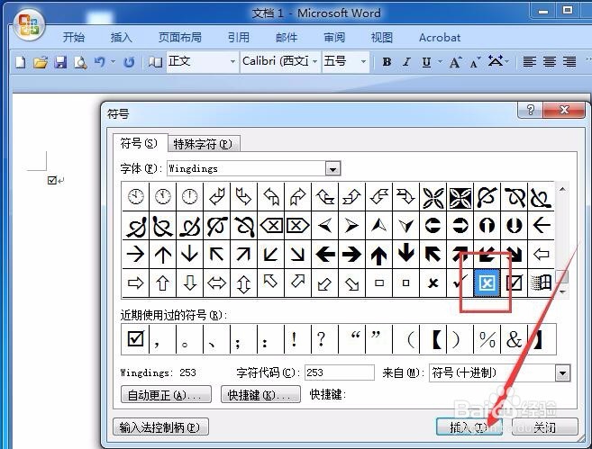The height and width of the screenshot is (449, 592).
Task: Click the 字符代码 input field
Action: [x=340, y=373]
